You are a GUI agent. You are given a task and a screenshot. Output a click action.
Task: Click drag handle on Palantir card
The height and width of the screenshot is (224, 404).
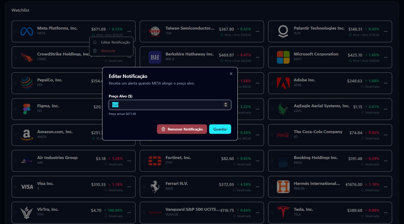(272, 31)
